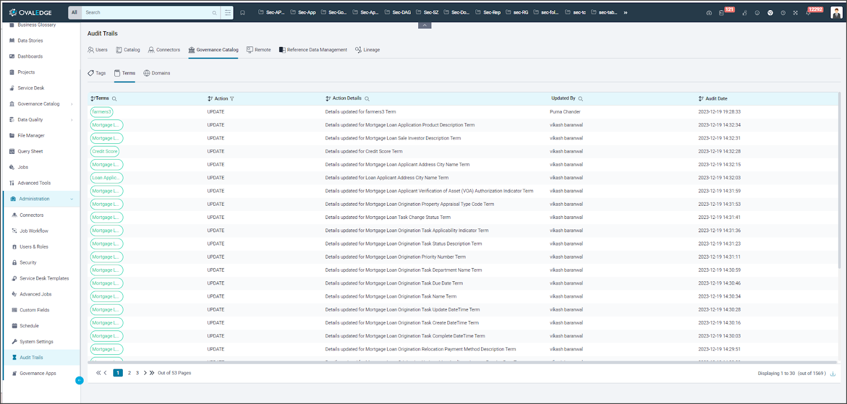Open Projects in sidebar
847x404 pixels.
tap(26, 72)
